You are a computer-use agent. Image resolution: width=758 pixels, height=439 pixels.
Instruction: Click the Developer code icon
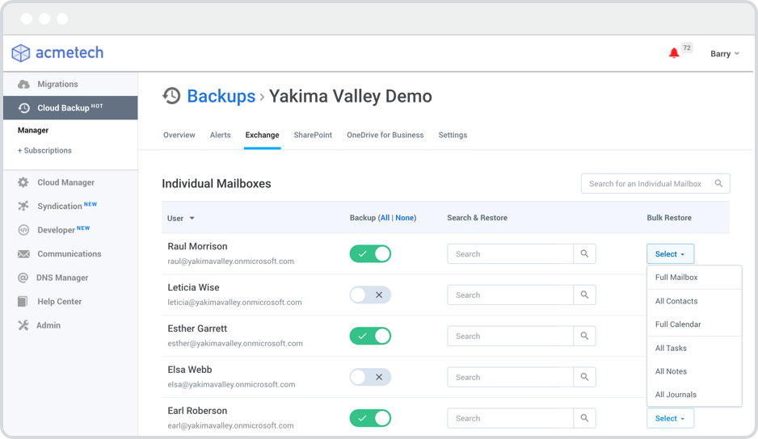pyautogui.click(x=23, y=230)
